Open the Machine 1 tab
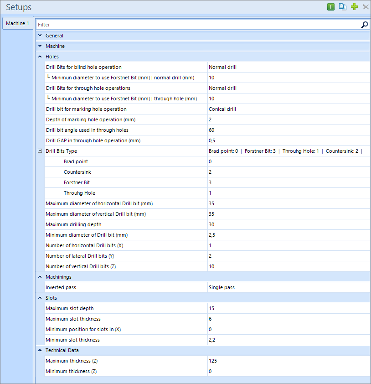Viewport: 371px width, 384px height. (x=17, y=24)
